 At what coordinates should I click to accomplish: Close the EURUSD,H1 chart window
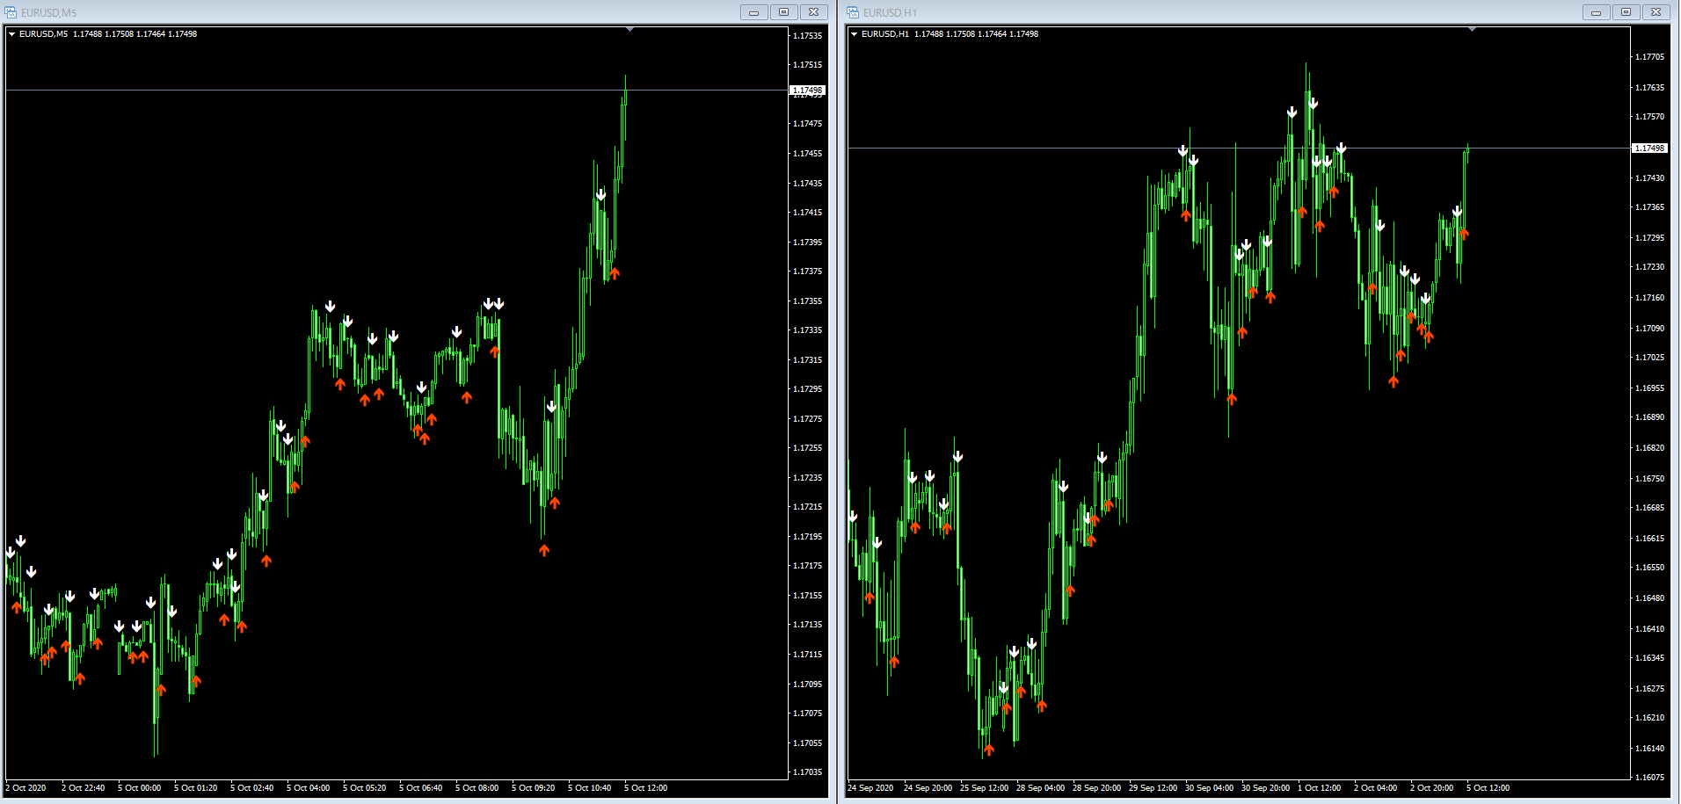(1656, 12)
